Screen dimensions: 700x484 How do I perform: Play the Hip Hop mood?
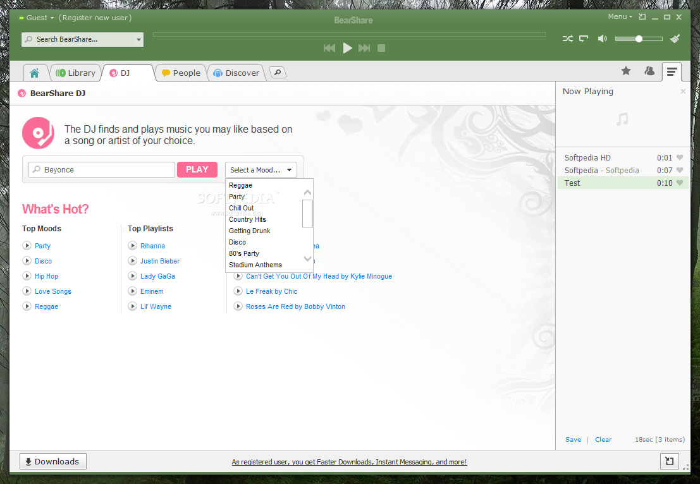click(27, 275)
